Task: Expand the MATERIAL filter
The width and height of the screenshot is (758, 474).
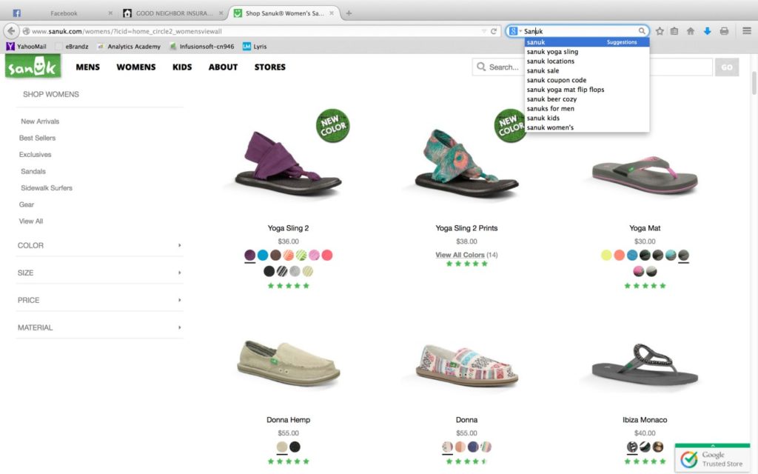Action: click(100, 327)
